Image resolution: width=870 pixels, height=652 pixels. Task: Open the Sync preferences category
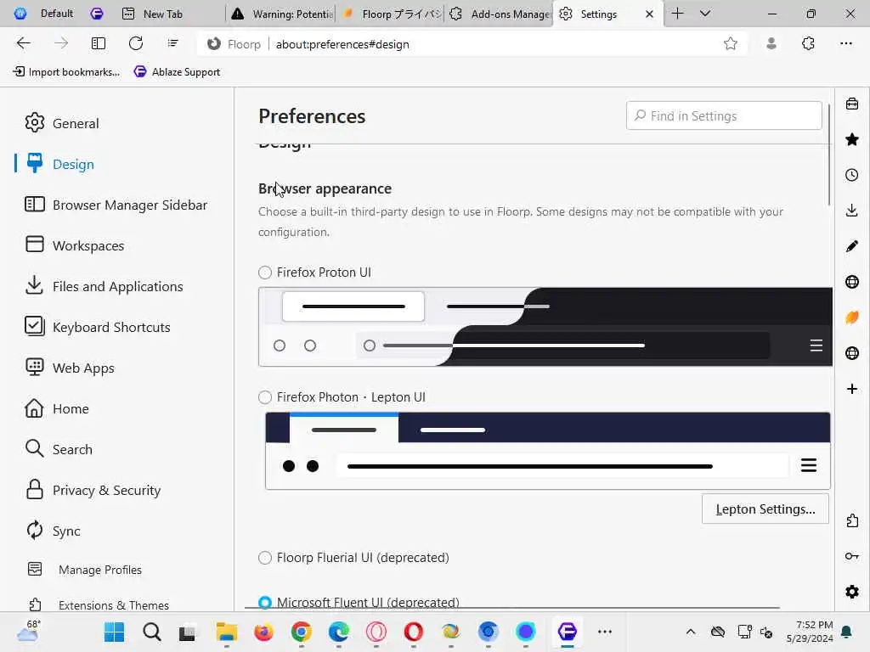click(54, 531)
